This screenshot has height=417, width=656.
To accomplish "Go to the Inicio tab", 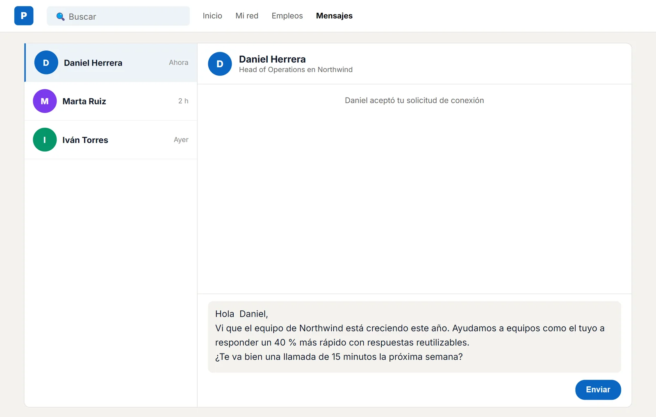I will coord(212,16).
